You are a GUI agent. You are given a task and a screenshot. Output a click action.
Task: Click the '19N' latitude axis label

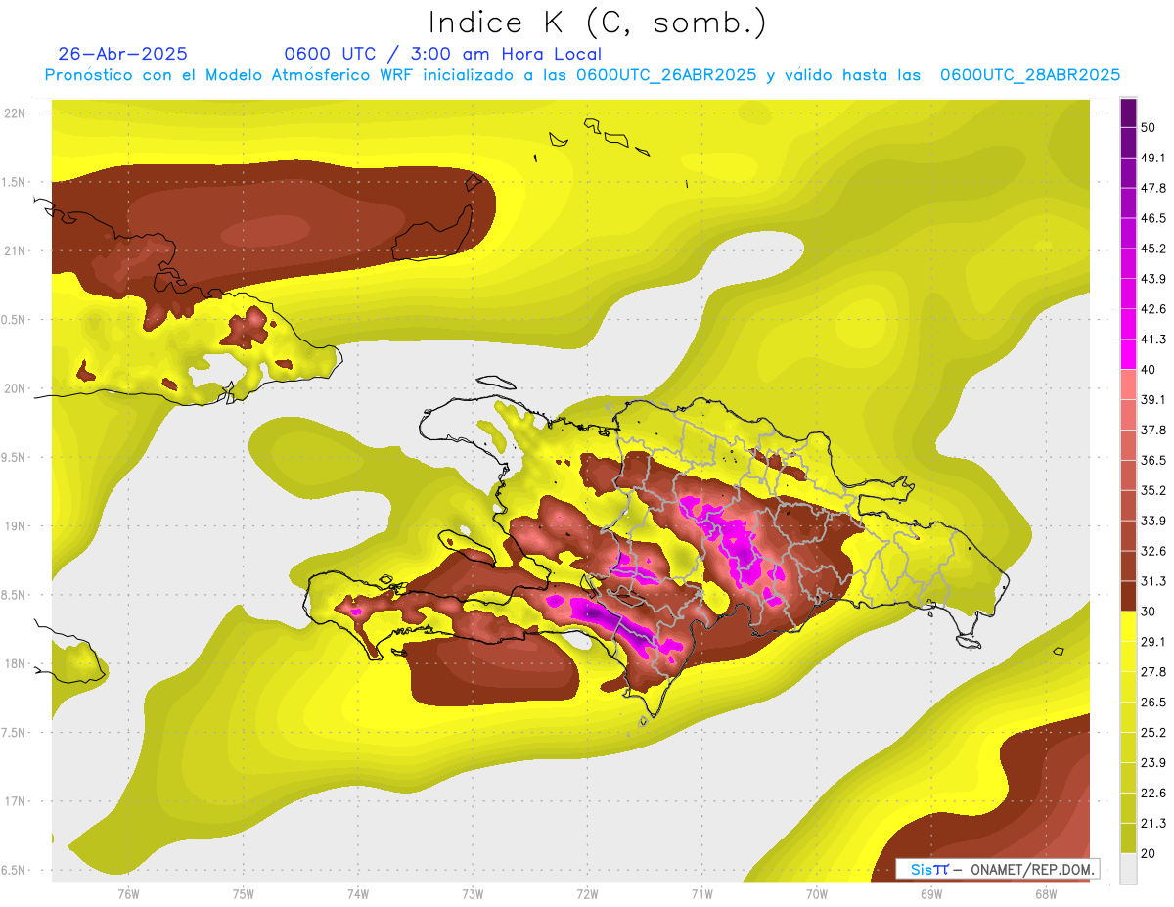[15, 526]
